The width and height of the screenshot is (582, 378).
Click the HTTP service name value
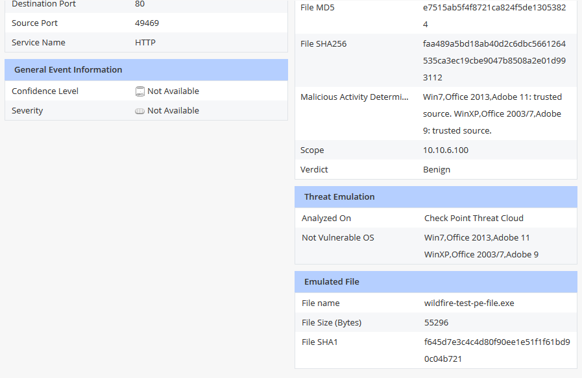145,42
